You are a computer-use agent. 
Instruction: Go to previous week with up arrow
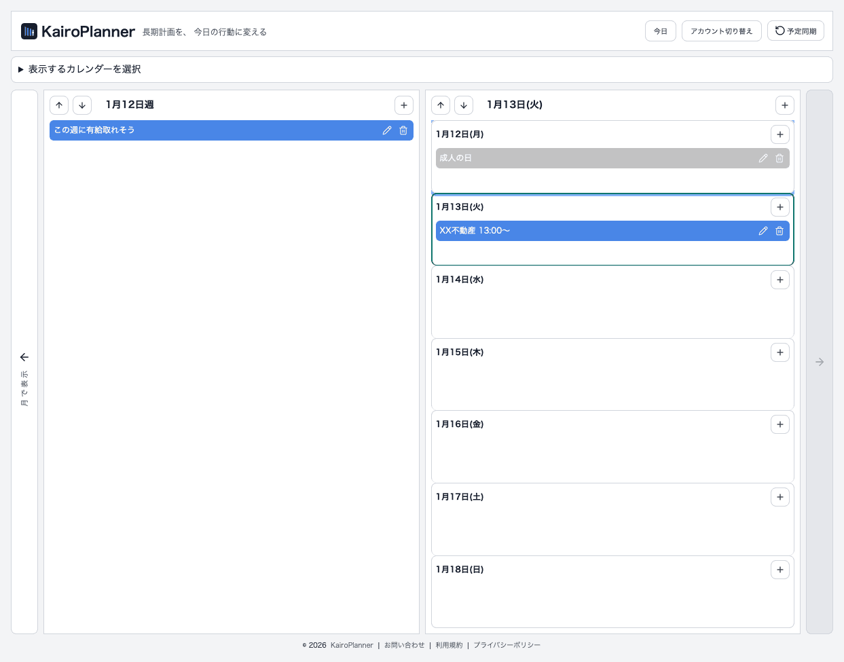pos(59,105)
